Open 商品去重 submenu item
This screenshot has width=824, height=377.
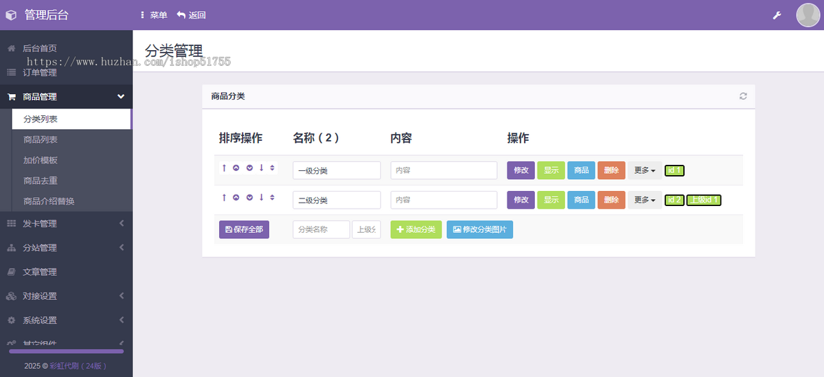71,181
